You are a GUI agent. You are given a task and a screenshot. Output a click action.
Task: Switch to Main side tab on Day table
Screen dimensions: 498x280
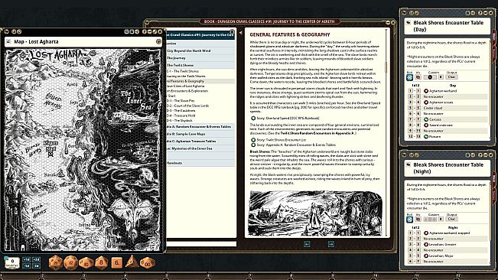tap(494, 37)
